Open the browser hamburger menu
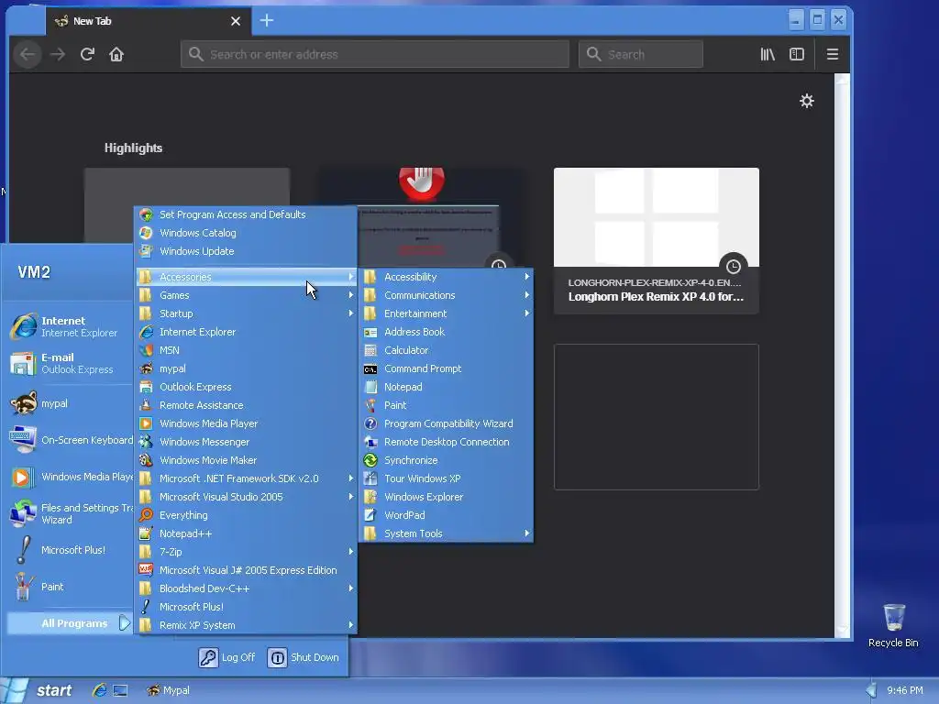This screenshot has height=704, width=939. (833, 54)
